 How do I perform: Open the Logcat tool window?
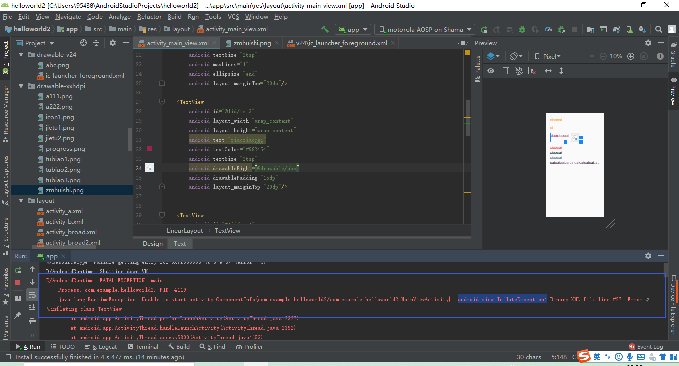coord(101,347)
